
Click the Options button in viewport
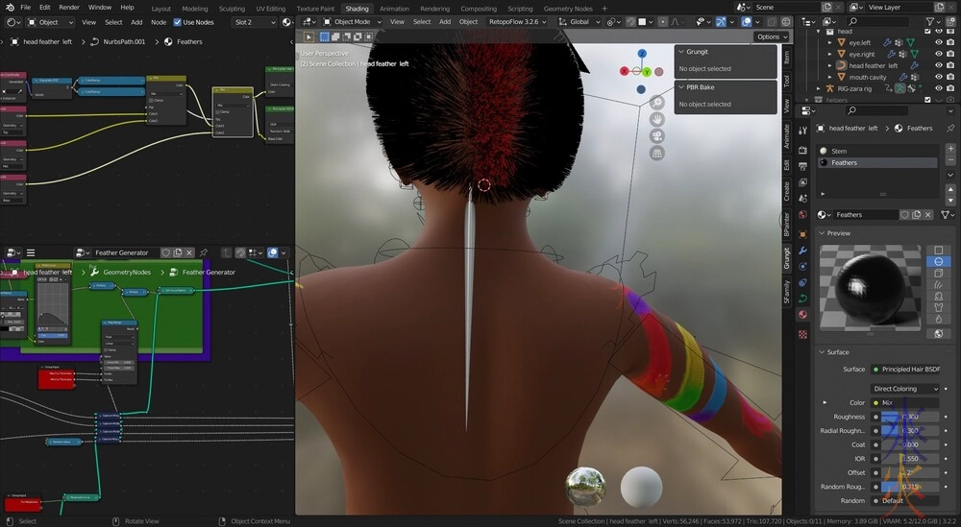tap(769, 36)
